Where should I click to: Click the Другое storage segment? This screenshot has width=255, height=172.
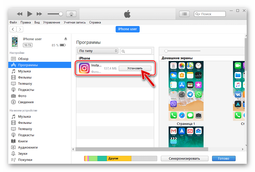click(x=119, y=158)
